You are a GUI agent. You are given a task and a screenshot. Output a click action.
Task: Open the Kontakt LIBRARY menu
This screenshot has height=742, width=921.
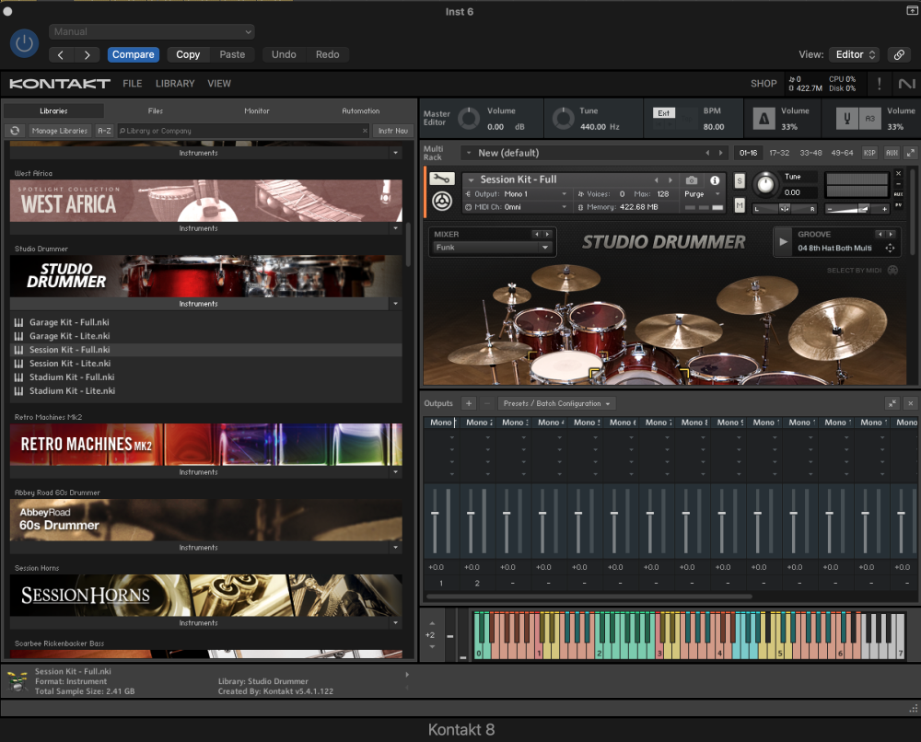click(175, 84)
